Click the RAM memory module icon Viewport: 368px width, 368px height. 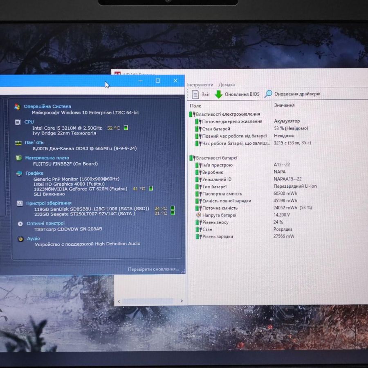(18, 143)
